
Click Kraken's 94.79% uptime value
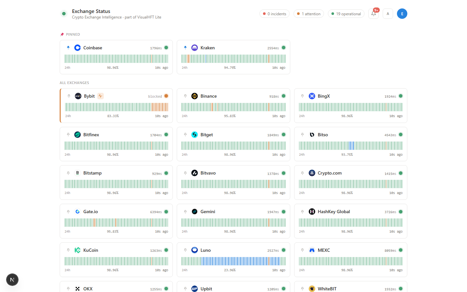pos(230,68)
